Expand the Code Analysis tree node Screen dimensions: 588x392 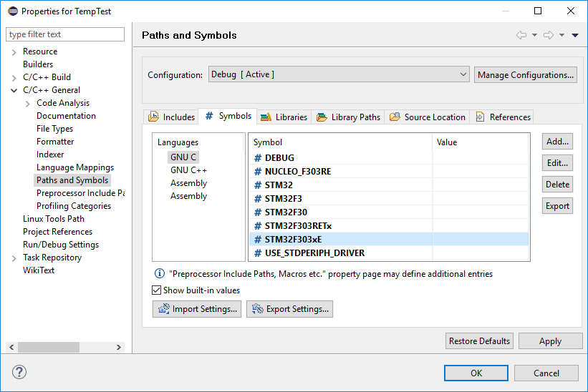[x=27, y=103]
